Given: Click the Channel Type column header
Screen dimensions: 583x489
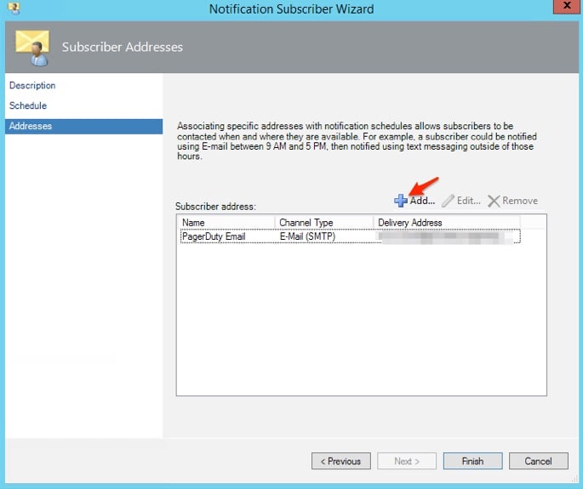Looking at the screenshot, I should [x=324, y=223].
